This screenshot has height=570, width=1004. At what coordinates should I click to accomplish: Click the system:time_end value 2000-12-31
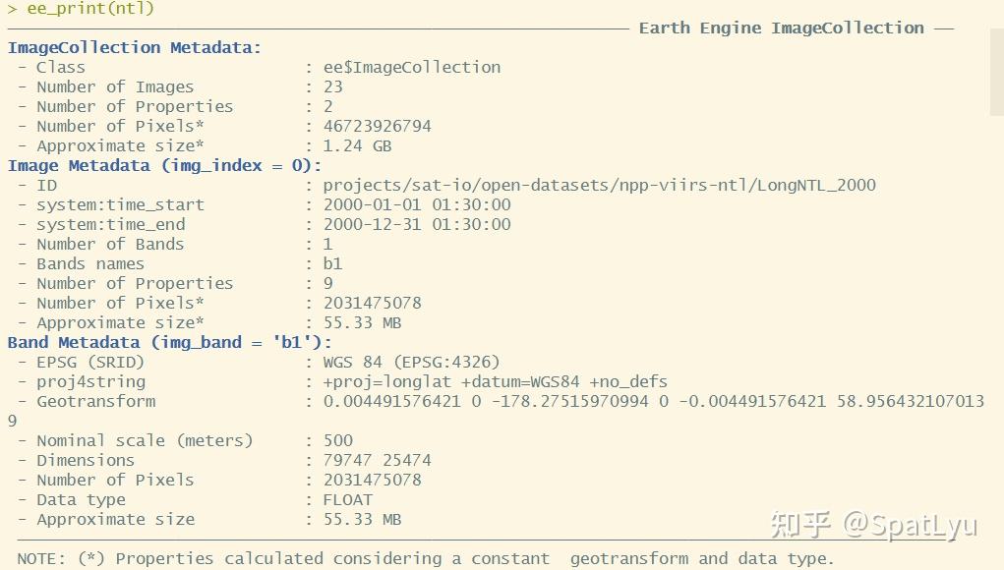(417, 224)
